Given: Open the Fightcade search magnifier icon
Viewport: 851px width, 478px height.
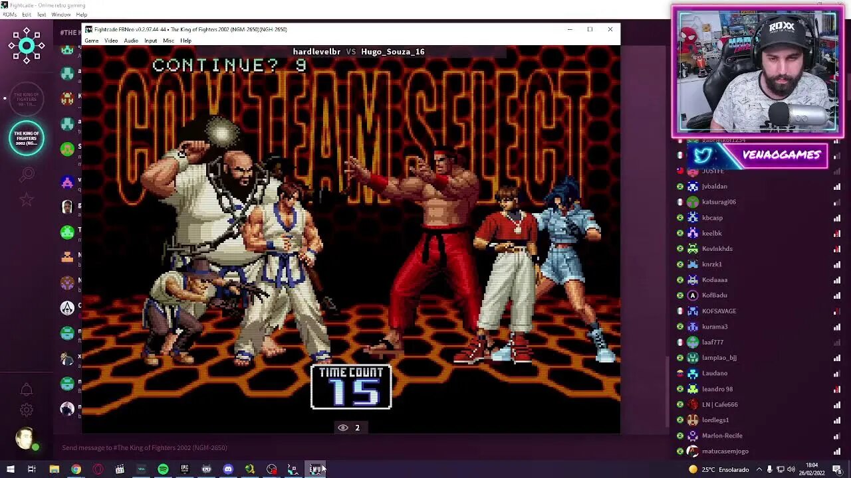Looking at the screenshot, I should pyautogui.click(x=27, y=175).
